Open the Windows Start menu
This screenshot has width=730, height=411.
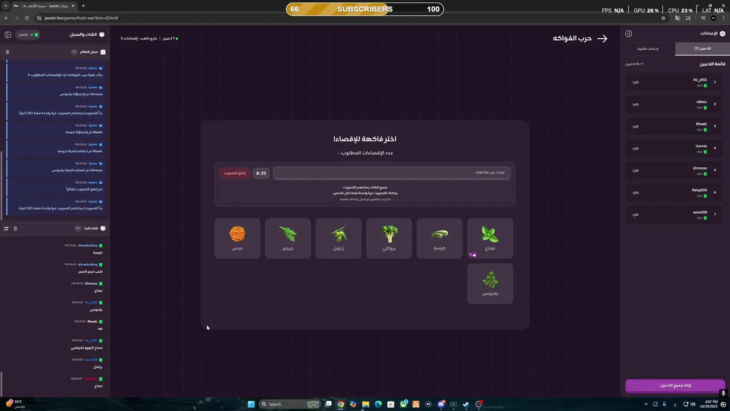pos(251,404)
